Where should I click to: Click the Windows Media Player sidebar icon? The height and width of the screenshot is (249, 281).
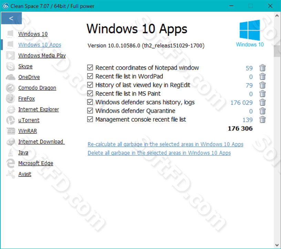[x=10, y=55]
